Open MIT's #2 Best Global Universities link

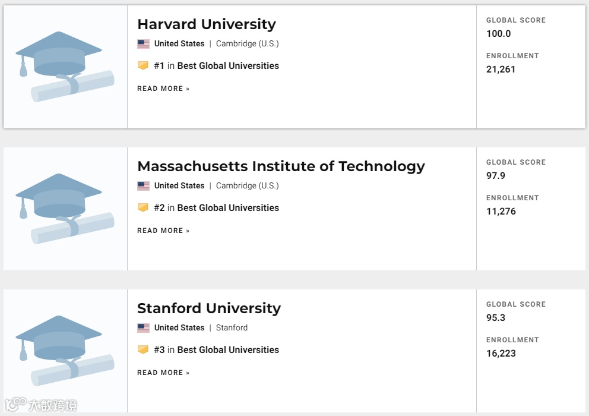[228, 208]
